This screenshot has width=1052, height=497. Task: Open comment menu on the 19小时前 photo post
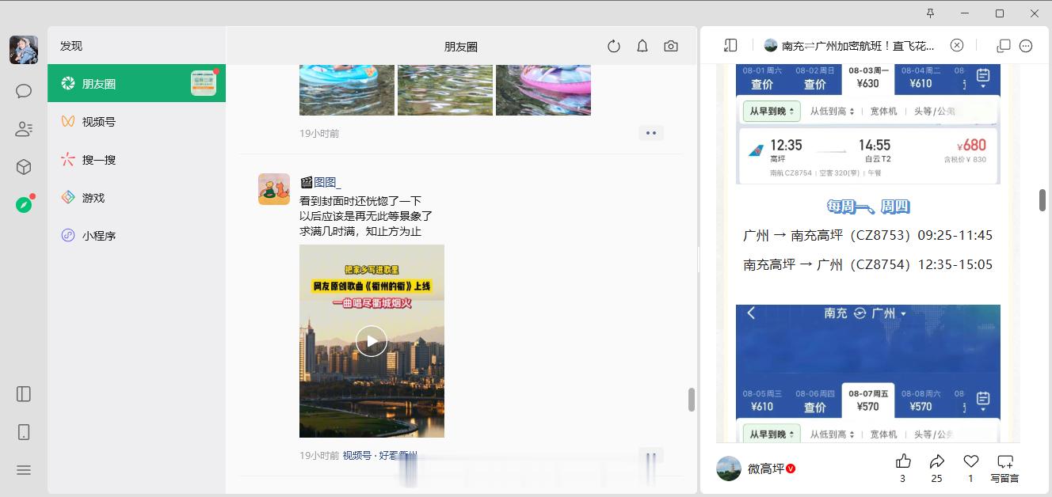pos(651,133)
